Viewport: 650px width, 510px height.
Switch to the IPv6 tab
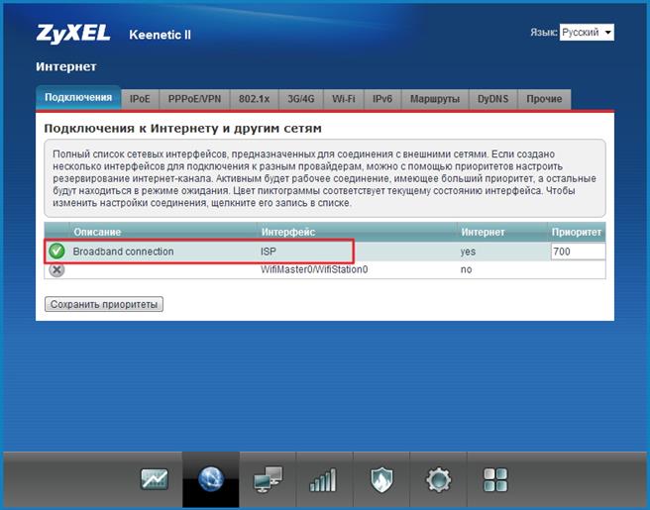[x=382, y=99]
